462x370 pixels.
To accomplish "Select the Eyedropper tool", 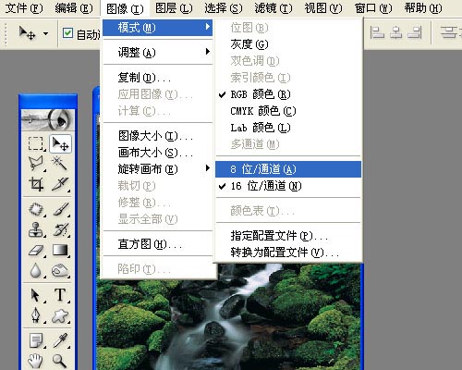I will point(60,340).
